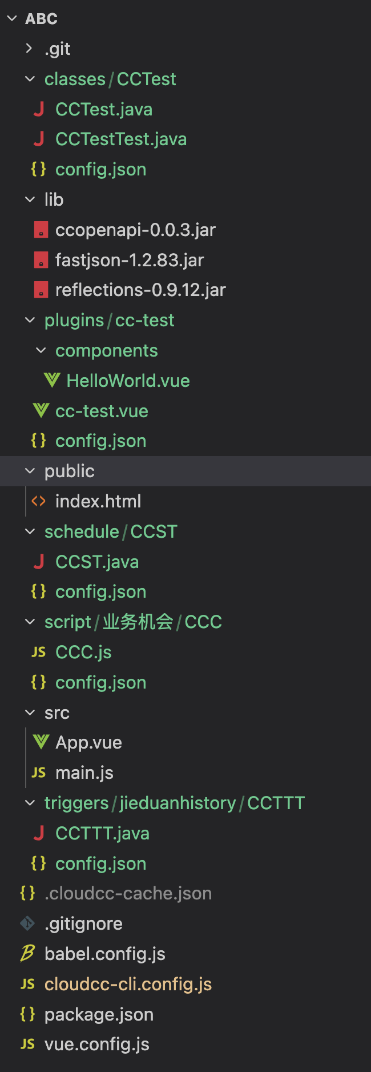This screenshot has height=1072, width=371.
Task: Open .cloudcc-cache.json file
Action: 128,893
